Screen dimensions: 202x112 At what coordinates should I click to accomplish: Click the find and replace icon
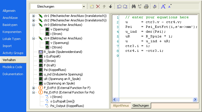coord(140,6)
